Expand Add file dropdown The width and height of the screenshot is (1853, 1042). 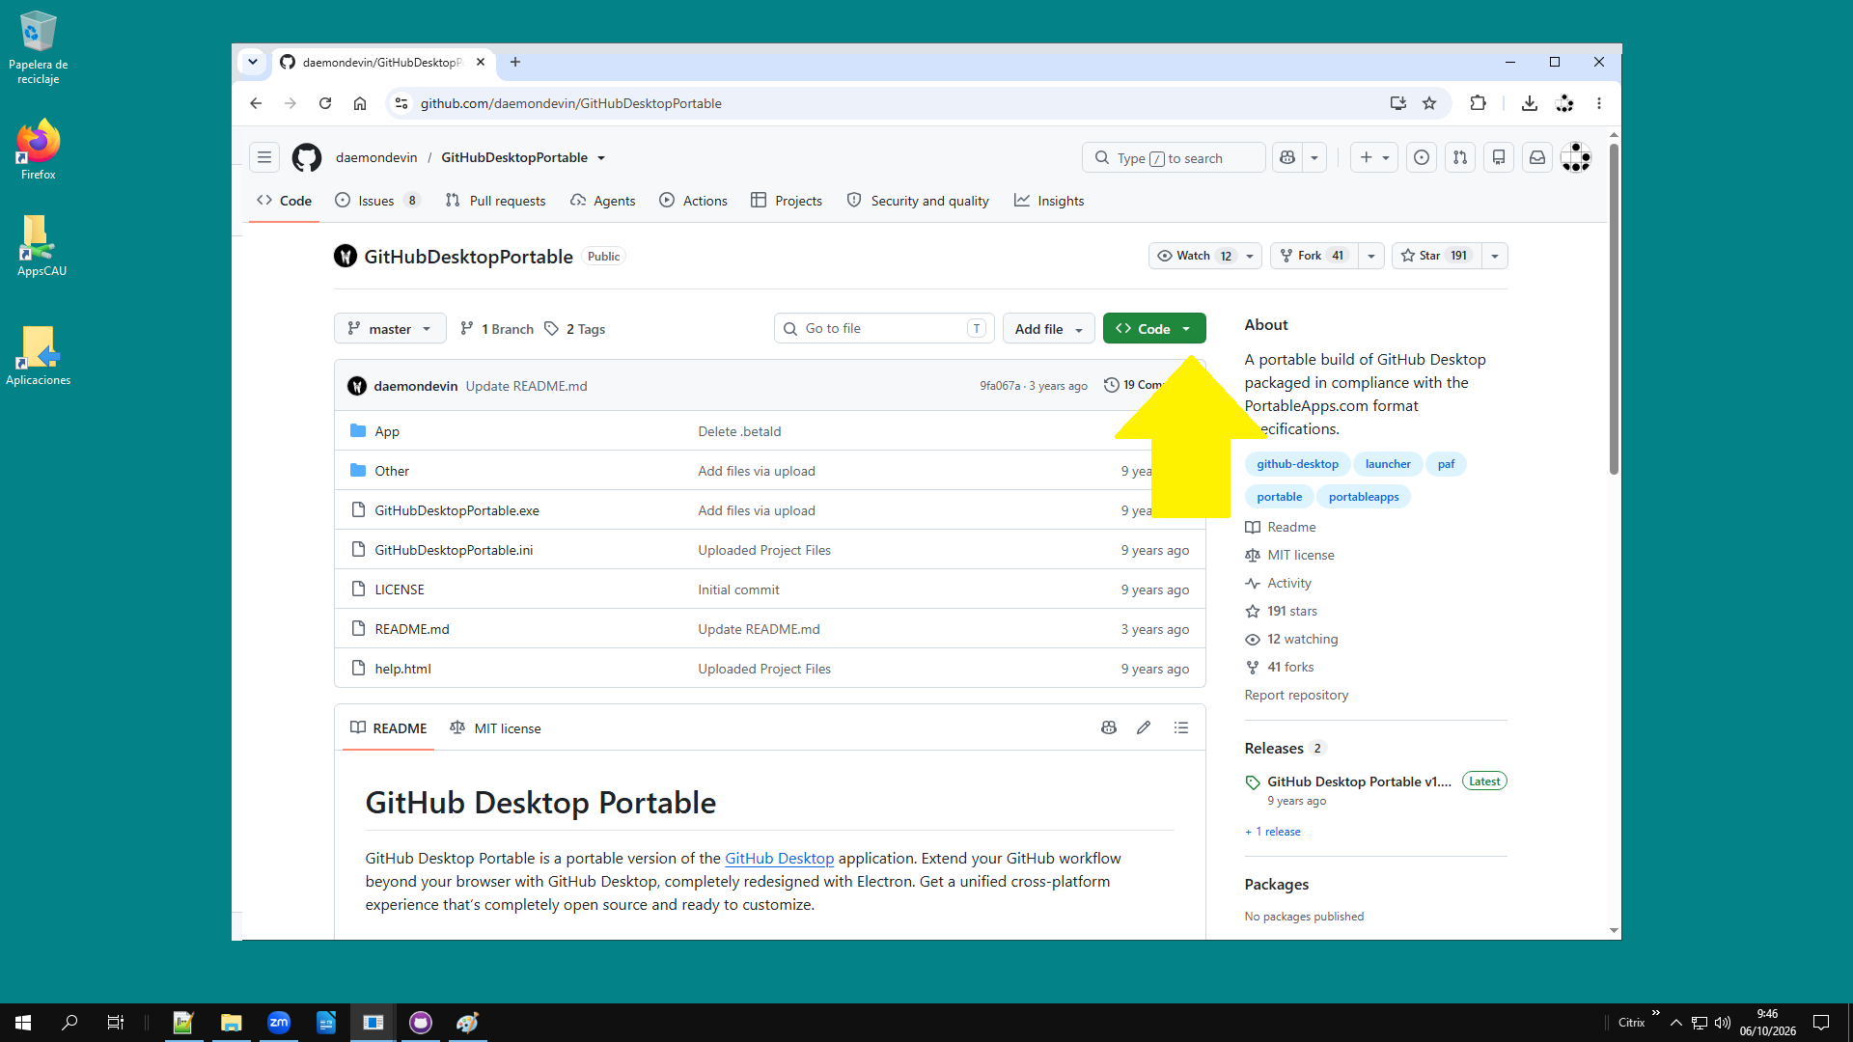tap(1049, 328)
